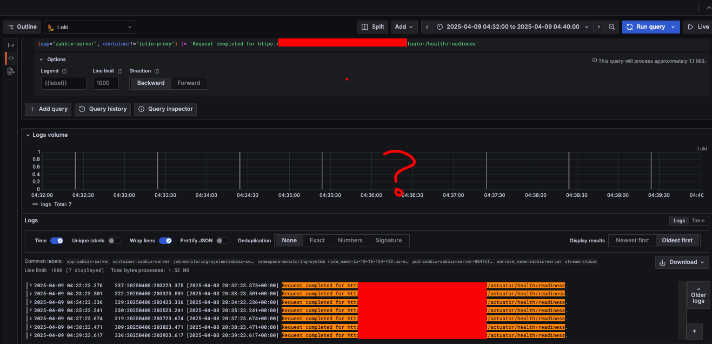Open the Loki data source dropdown
The height and width of the screenshot is (344, 712).
click(90, 27)
